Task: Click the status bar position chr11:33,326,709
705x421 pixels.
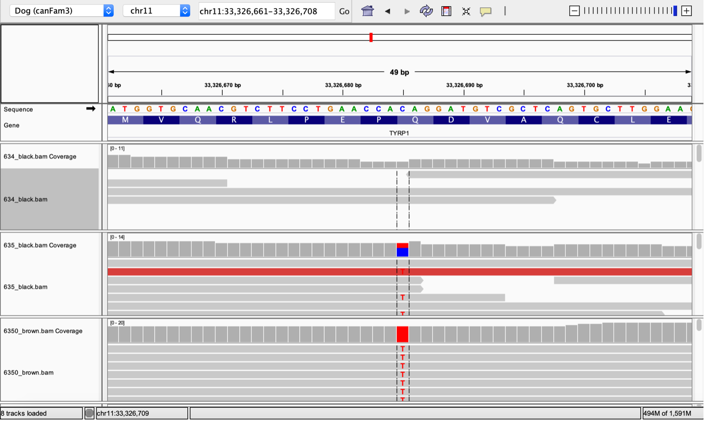Action: point(123,413)
